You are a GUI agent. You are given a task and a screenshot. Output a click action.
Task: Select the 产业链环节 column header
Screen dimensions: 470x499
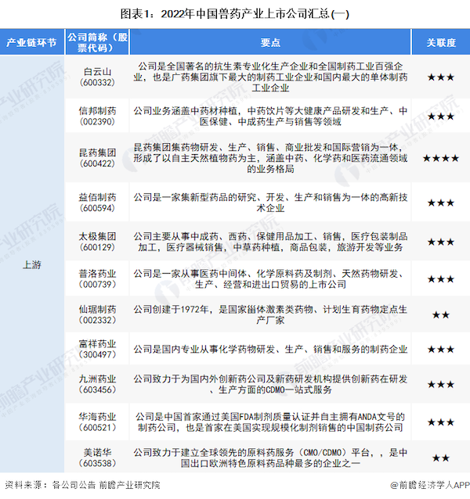32,42
